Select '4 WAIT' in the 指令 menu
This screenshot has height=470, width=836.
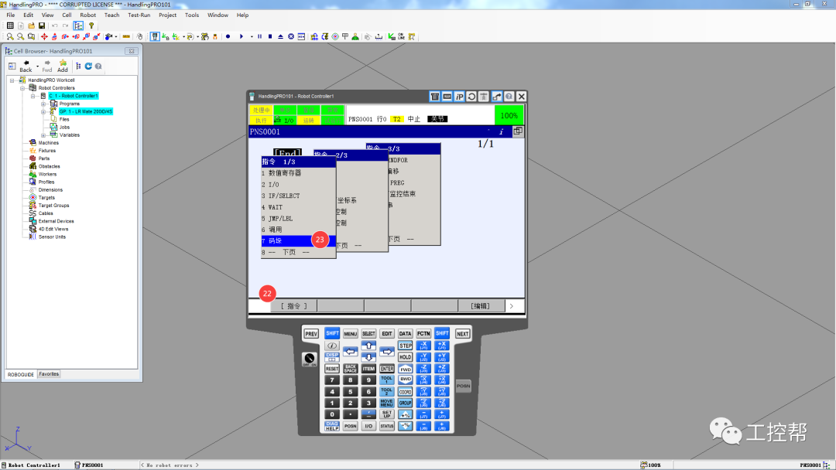click(299, 207)
